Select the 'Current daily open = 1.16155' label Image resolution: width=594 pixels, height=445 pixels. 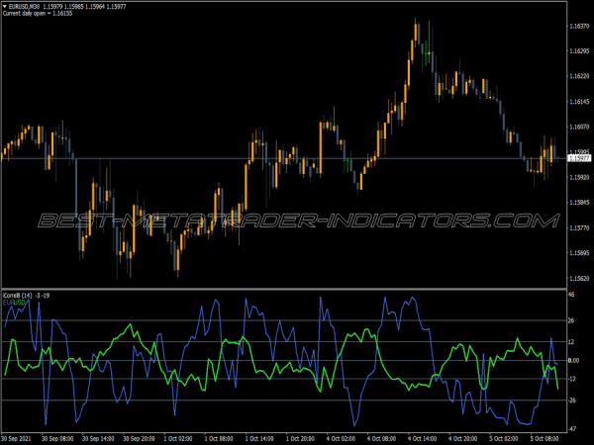click(38, 13)
